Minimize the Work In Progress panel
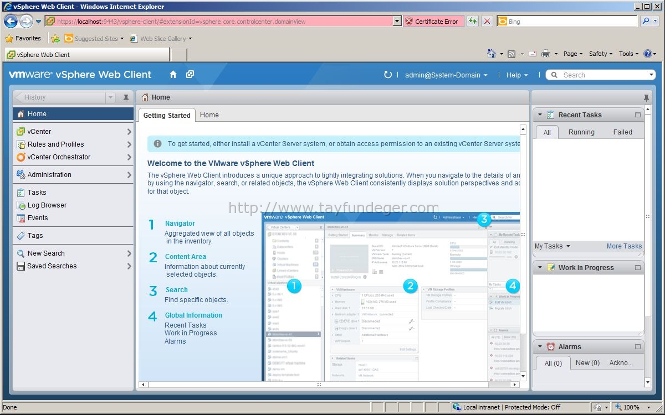The height and width of the screenshot is (415, 665). tap(638, 268)
